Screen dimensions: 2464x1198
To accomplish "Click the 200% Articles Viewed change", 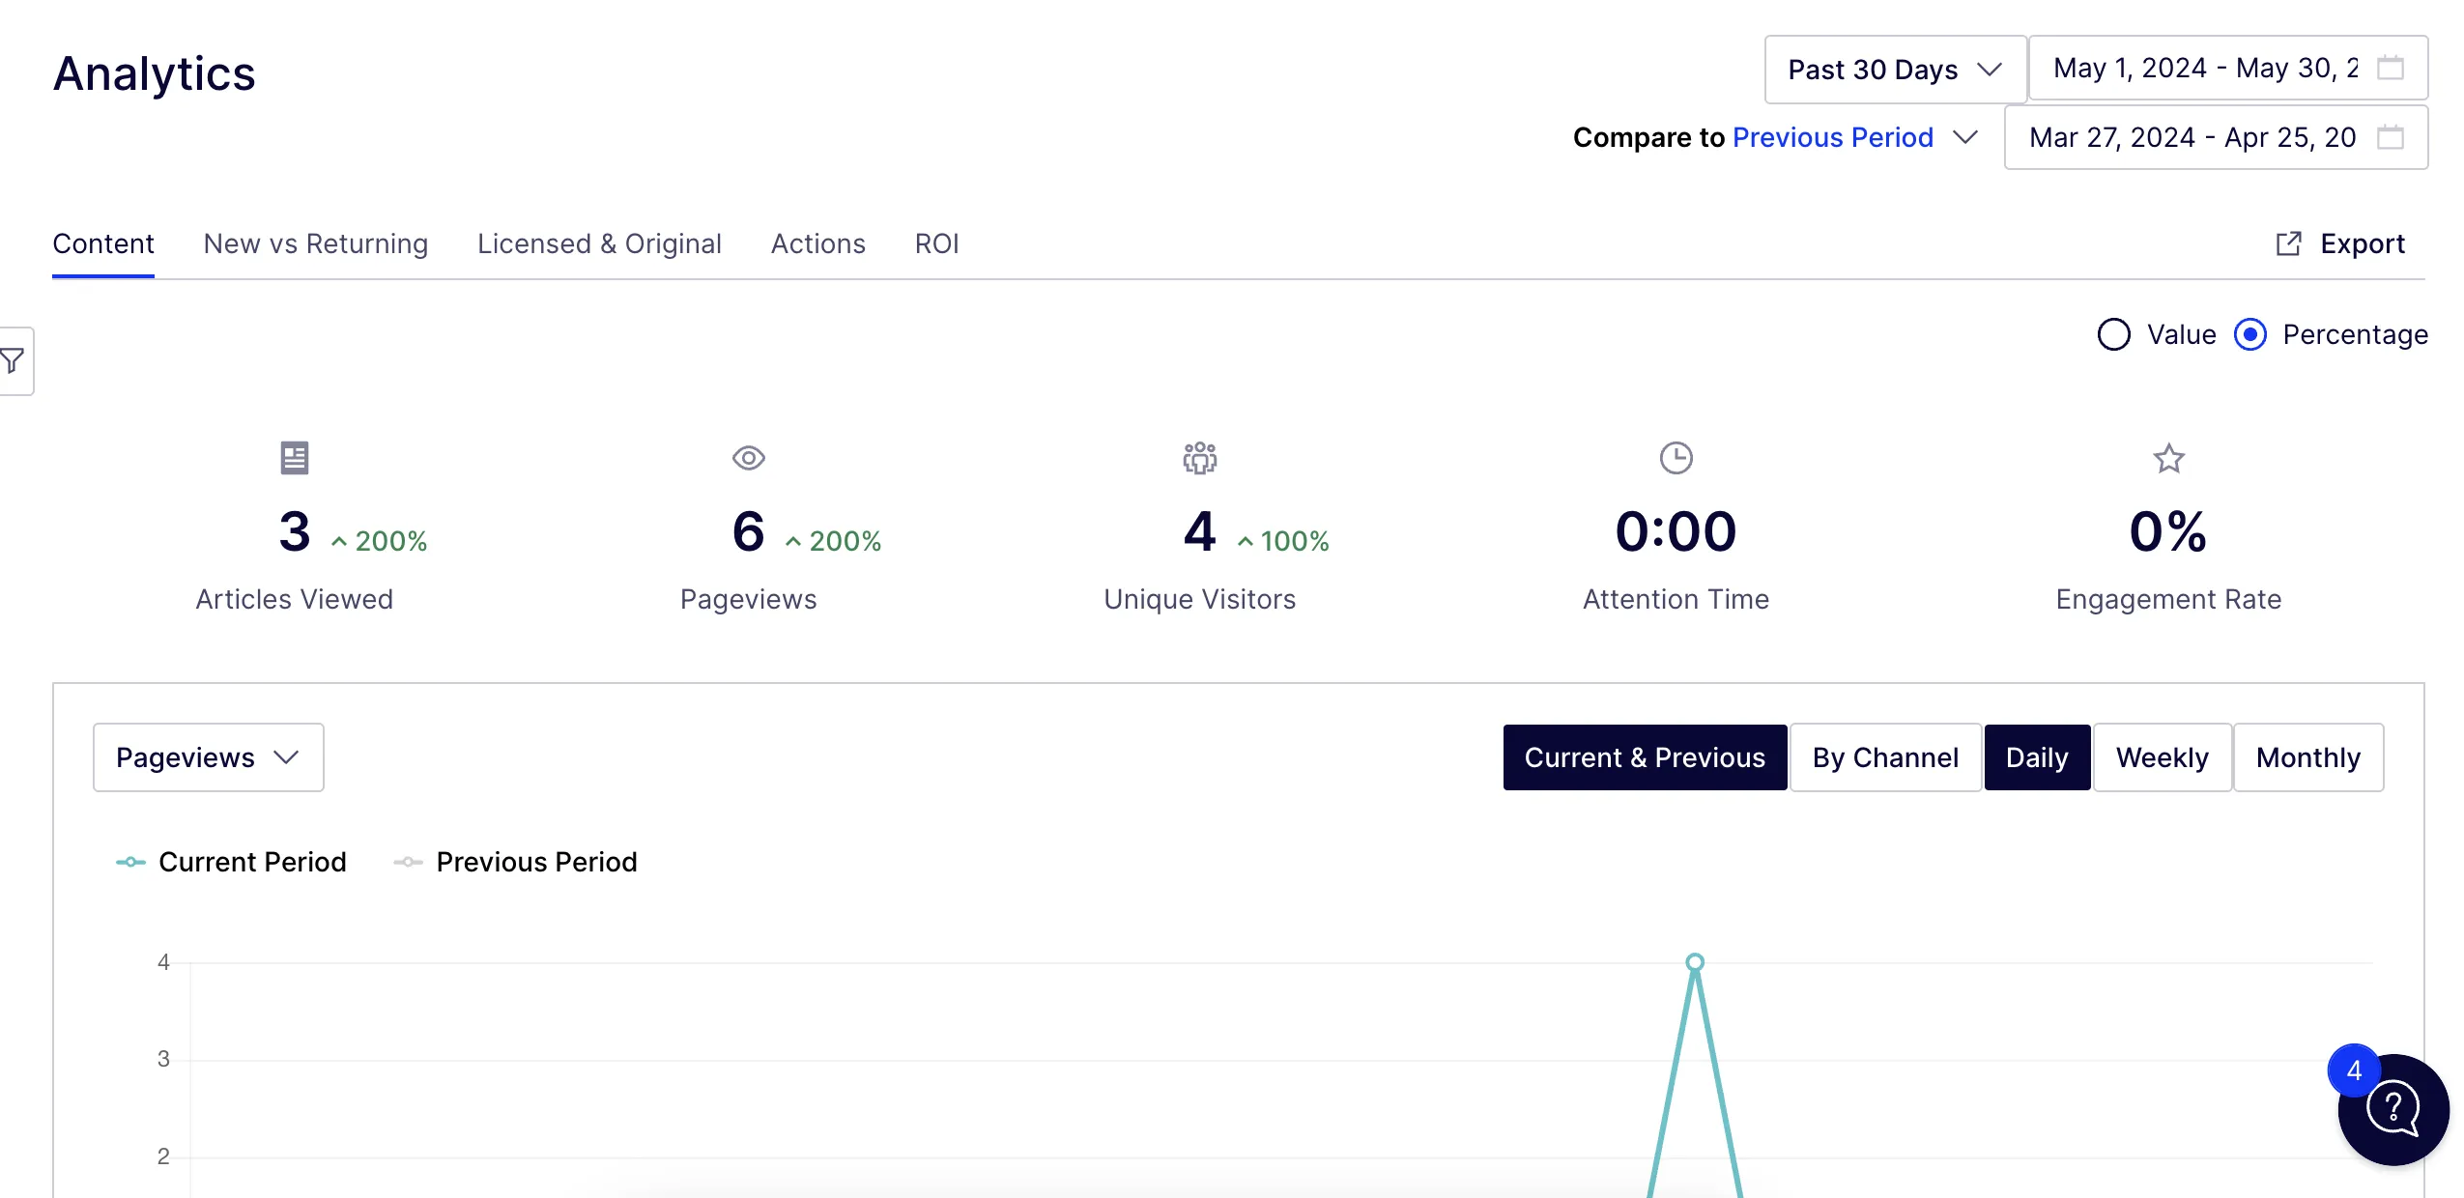I will pos(380,541).
